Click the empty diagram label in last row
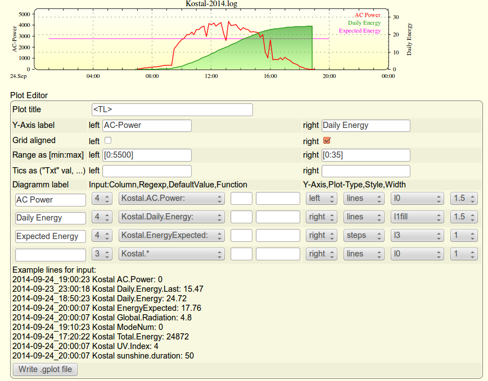 tap(50, 255)
